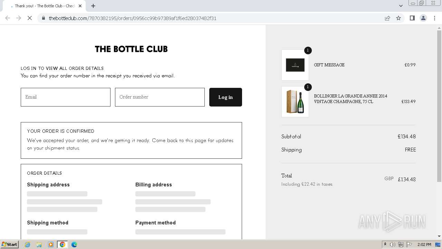The height and width of the screenshot is (249, 442).
Task: Stop loading the page
Action: (30, 18)
